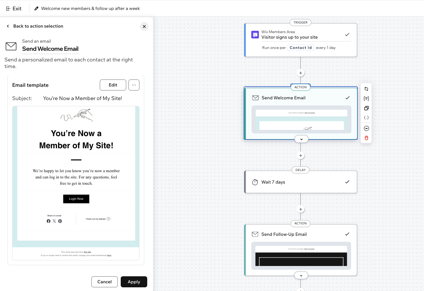Click the email thumbnail in Send Welcome Email node
This screenshot has height=291, width=424.
pyautogui.click(x=301, y=120)
